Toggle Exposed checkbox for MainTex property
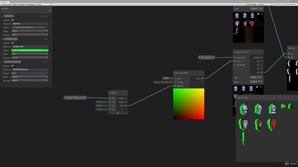 tap(13, 20)
